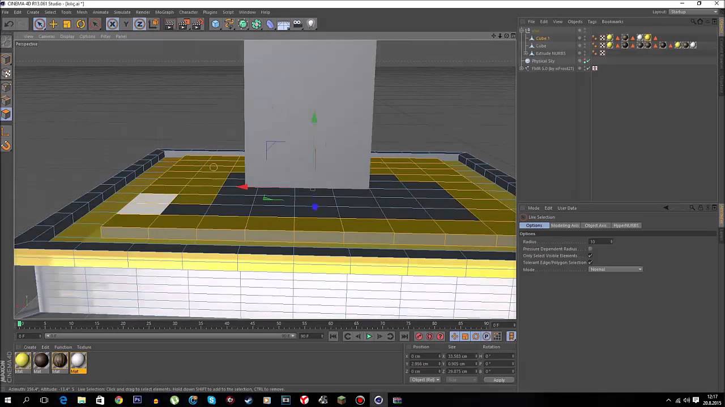Select the Cube object in Object Manager
This screenshot has width=725, height=407.
541,46
